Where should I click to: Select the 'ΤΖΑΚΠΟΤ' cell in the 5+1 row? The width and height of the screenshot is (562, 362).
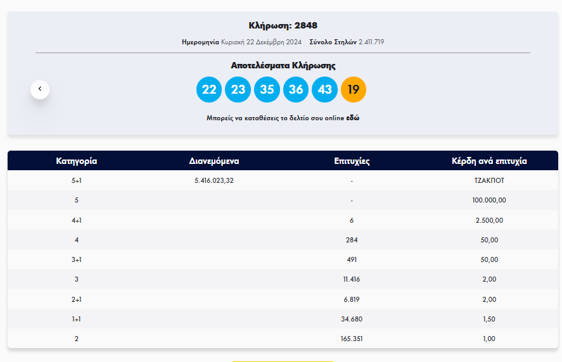489,180
